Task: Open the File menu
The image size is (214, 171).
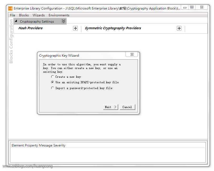Action: point(12,15)
